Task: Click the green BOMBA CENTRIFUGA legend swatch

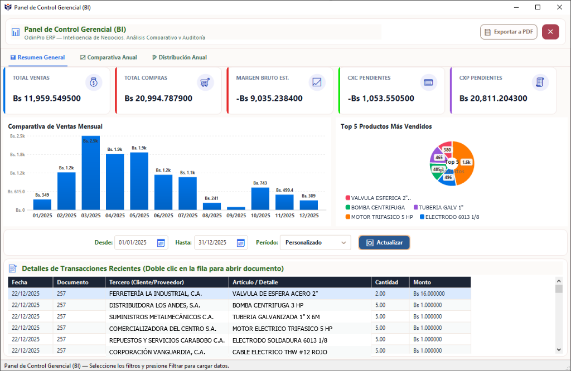Action: [x=348, y=207]
